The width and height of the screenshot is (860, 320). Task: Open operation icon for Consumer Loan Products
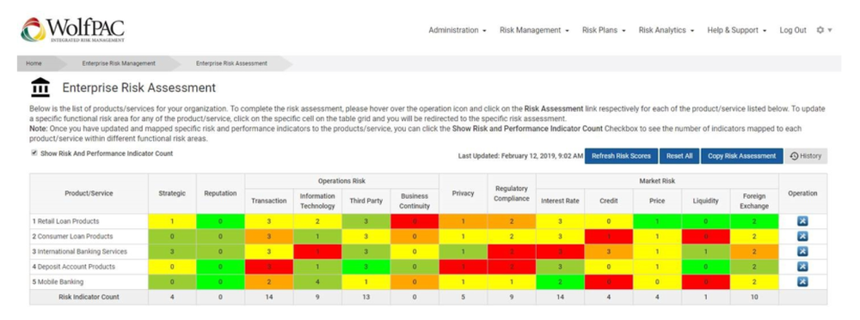click(x=802, y=236)
